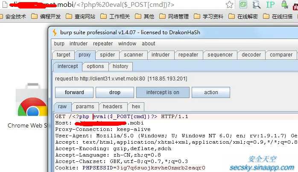
Task: Open the 编程开发 bookmark folder
Action: tap(46, 17)
